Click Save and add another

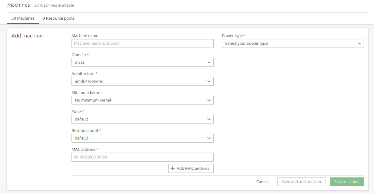coord(301,182)
